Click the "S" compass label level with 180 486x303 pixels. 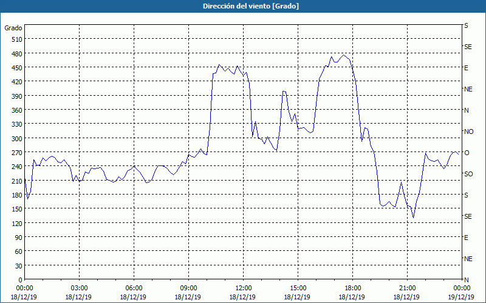coord(466,195)
